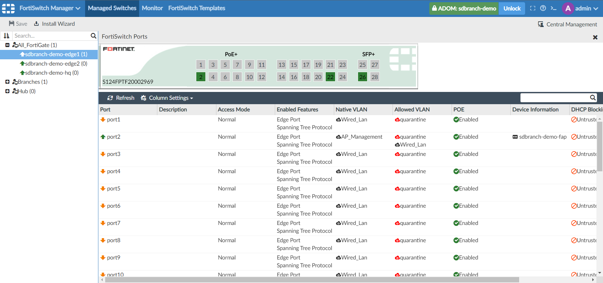Open the FortiSwitch Manager module dropdown
Image resolution: width=603 pixels, height=283 pixels.
tap(50, 8)
